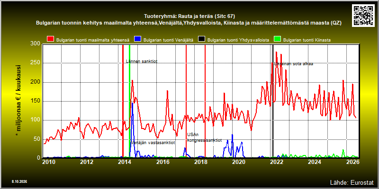
Task: Select legend label Bulgarian tuonti Yhdysvalloista
Action: point(238,40)
